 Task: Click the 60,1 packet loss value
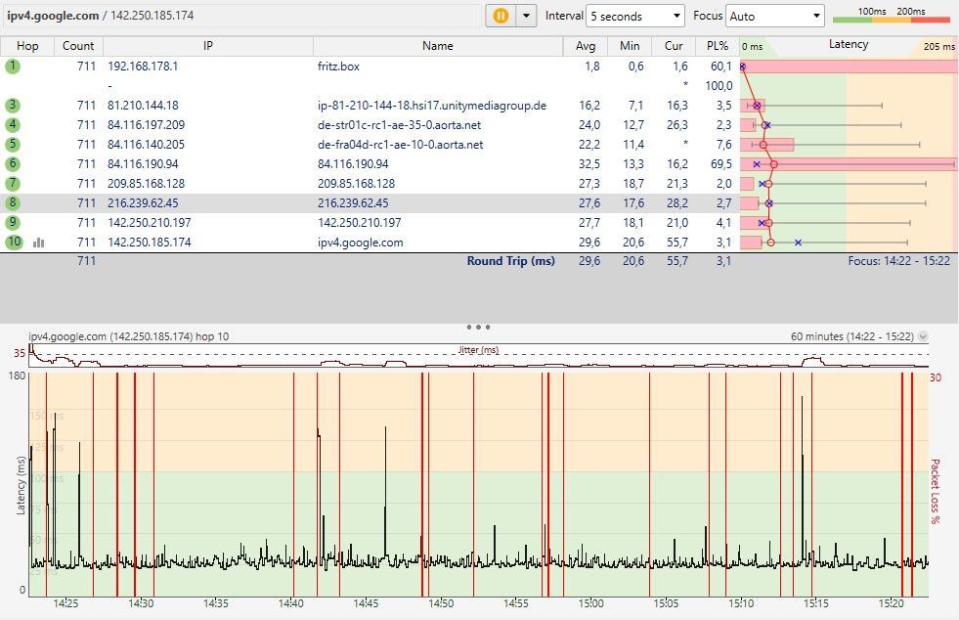click(x=721, y=66)
